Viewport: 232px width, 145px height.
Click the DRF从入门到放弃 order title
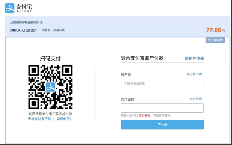(24, 30)
